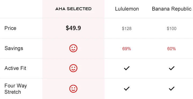Click Lululemon's Active Fit checkmark

(x=127, y=68)
